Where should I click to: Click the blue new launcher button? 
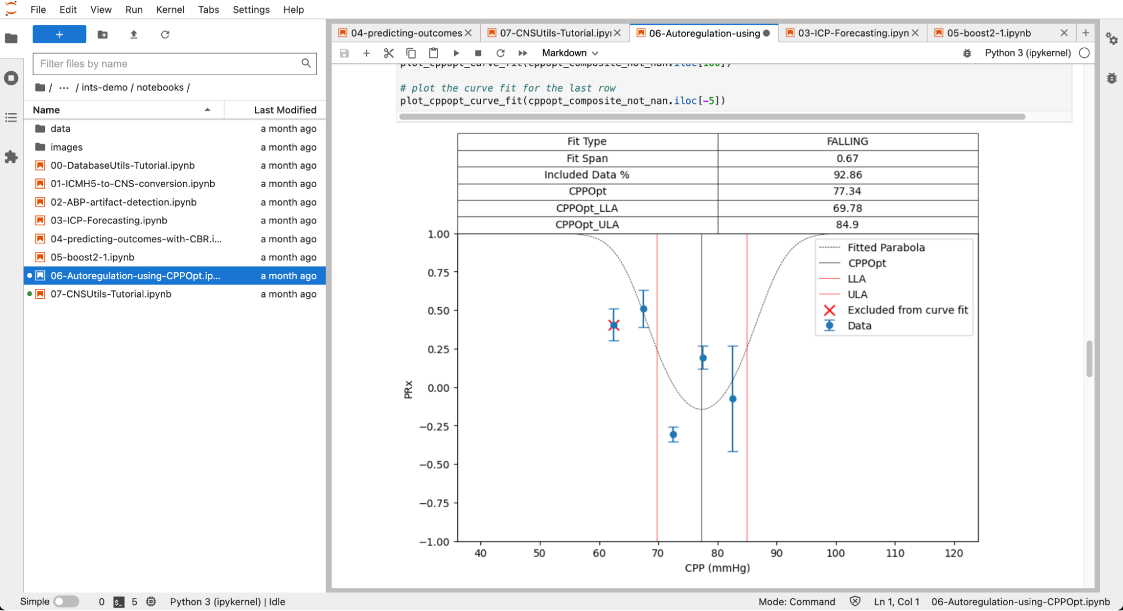[59, 35]
